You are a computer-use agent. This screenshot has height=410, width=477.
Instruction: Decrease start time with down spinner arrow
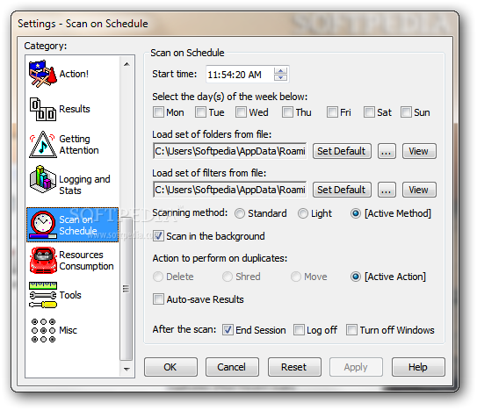[x=280, y=77]
